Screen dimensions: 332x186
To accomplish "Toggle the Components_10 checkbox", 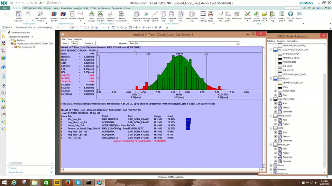I will click(x=16, y=47).
